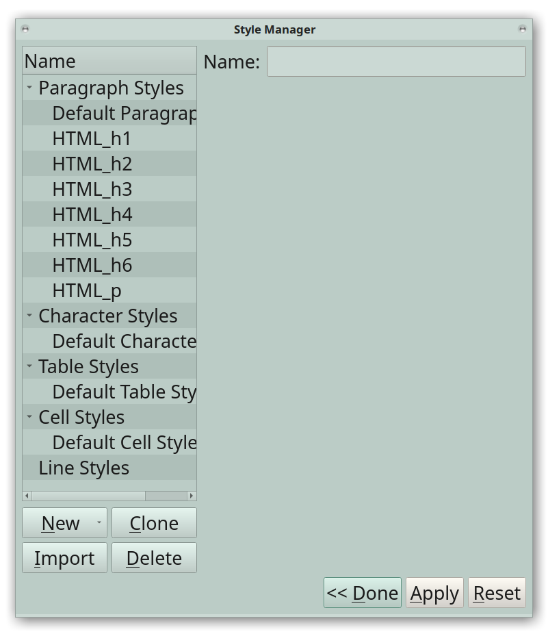548x634 pixels.
Task: Pick the Default Table Style entry
Action: click(x=123, y=392)
